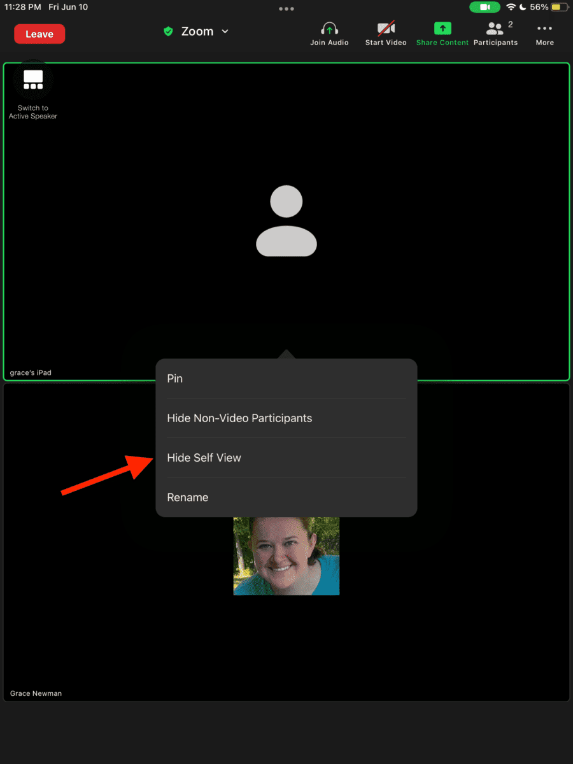Tap the three-dot multitasking indicator at top center

pos(286,8)
